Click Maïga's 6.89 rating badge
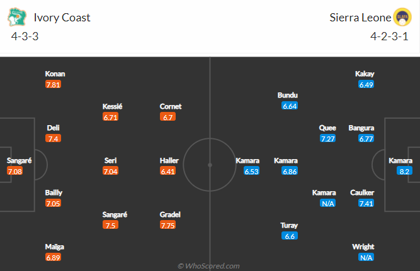 tap(53, 257)
